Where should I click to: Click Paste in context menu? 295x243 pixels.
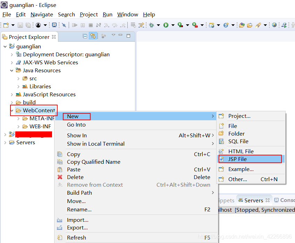[x=136, y=170]
